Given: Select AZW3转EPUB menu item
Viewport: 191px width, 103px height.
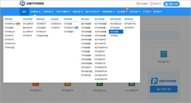Looking at the screenshot, I should tap(101, 79).
